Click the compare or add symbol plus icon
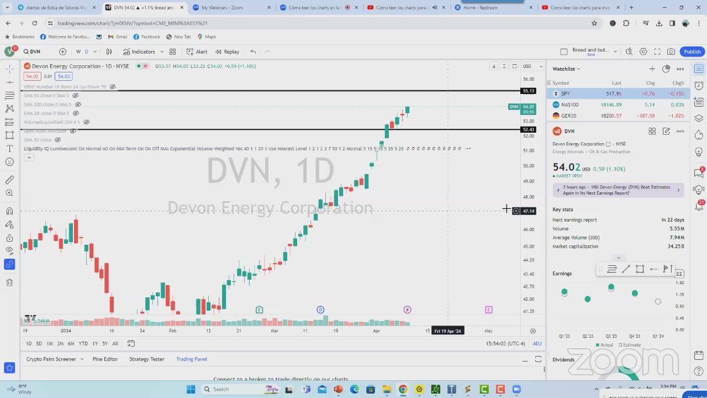 click(x=62, y=51)
